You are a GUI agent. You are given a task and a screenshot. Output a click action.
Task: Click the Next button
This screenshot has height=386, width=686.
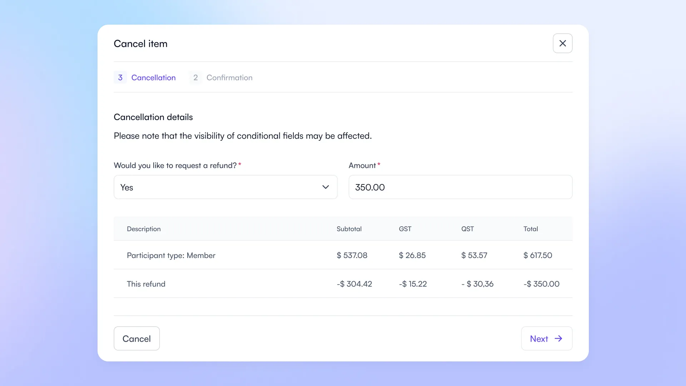[547, 338]
